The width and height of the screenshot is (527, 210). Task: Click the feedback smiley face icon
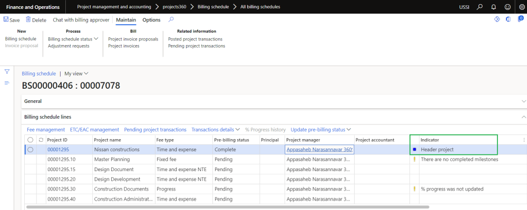508,7
